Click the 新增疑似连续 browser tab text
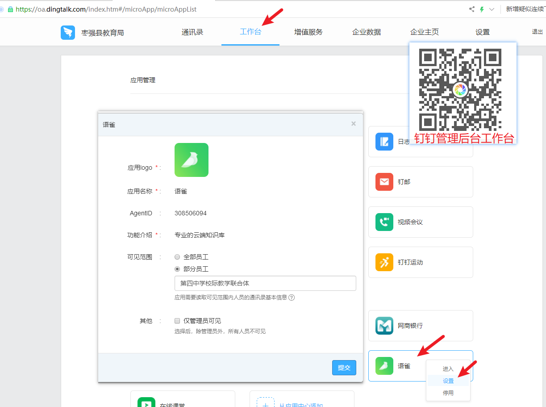The width and height of the screenshot is (546, 407). coord(525,9)
